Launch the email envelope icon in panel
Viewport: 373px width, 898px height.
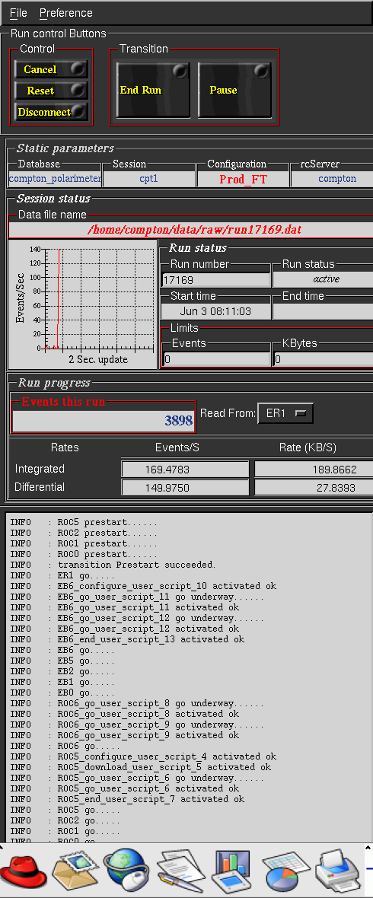[x=74, y=871]
